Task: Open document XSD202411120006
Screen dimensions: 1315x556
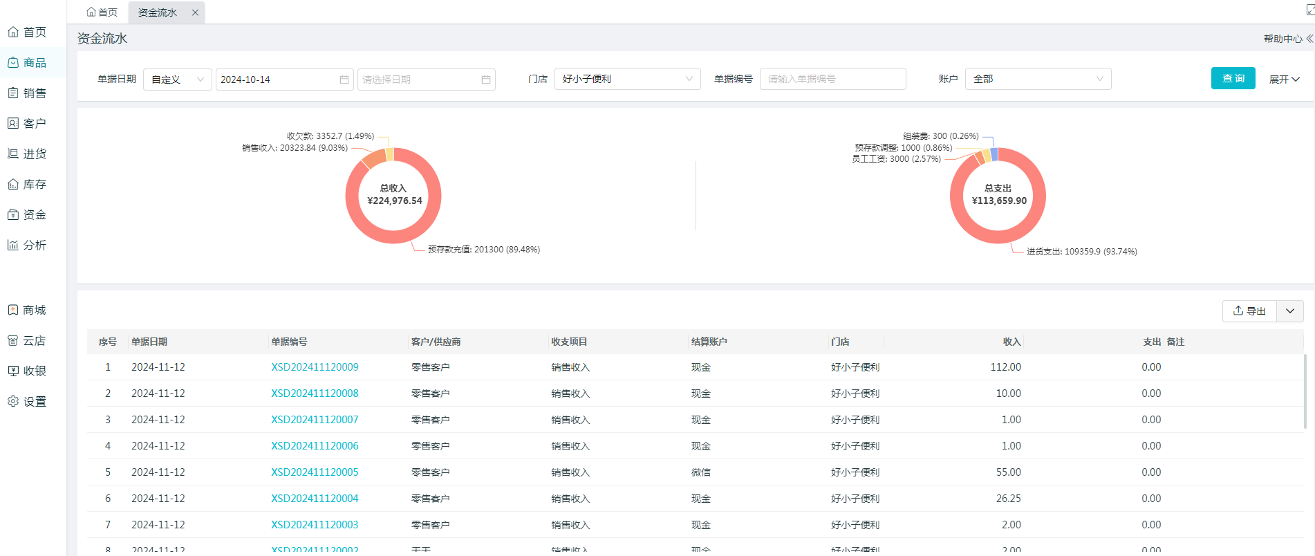Action: pos(315,446)
